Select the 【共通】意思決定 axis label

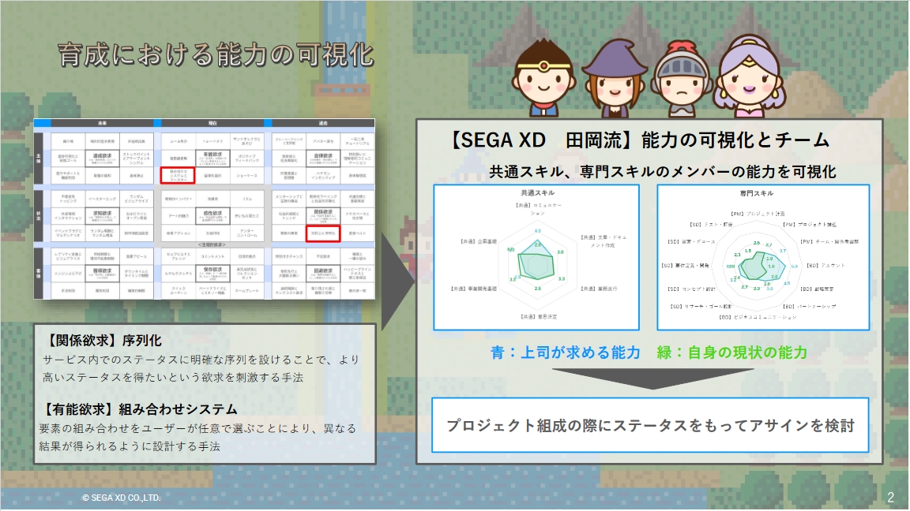click(x=539, y=317)
